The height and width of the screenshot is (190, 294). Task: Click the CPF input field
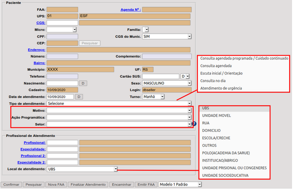pos(62,36)
